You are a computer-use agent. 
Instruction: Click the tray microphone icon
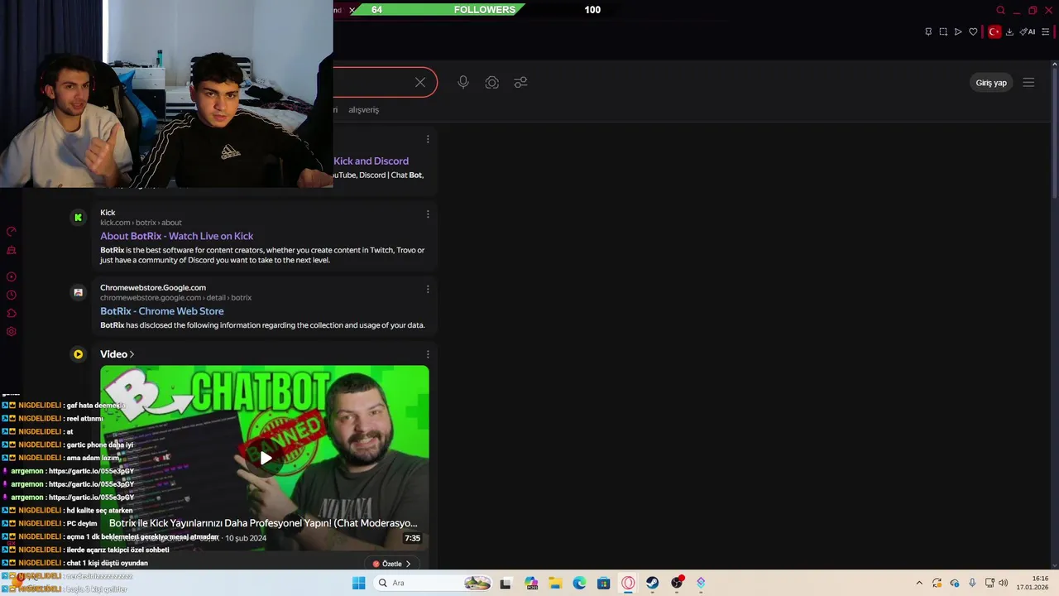[972, 583]
